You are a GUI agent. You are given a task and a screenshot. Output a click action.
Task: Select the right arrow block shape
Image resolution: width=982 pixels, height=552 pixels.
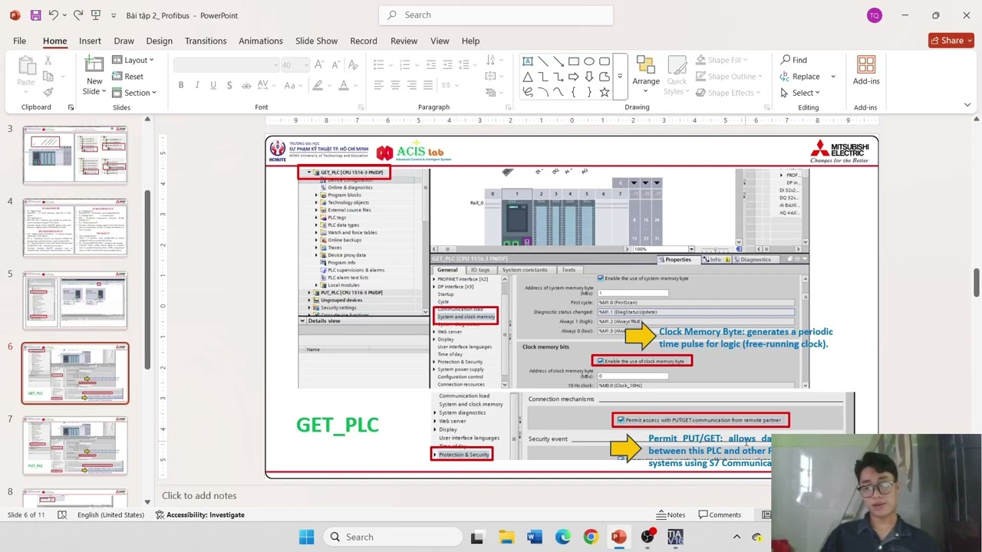click(574, 77)
